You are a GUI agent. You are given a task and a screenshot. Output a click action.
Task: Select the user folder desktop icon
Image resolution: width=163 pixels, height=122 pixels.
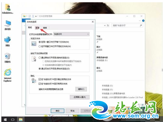(7, 9)
